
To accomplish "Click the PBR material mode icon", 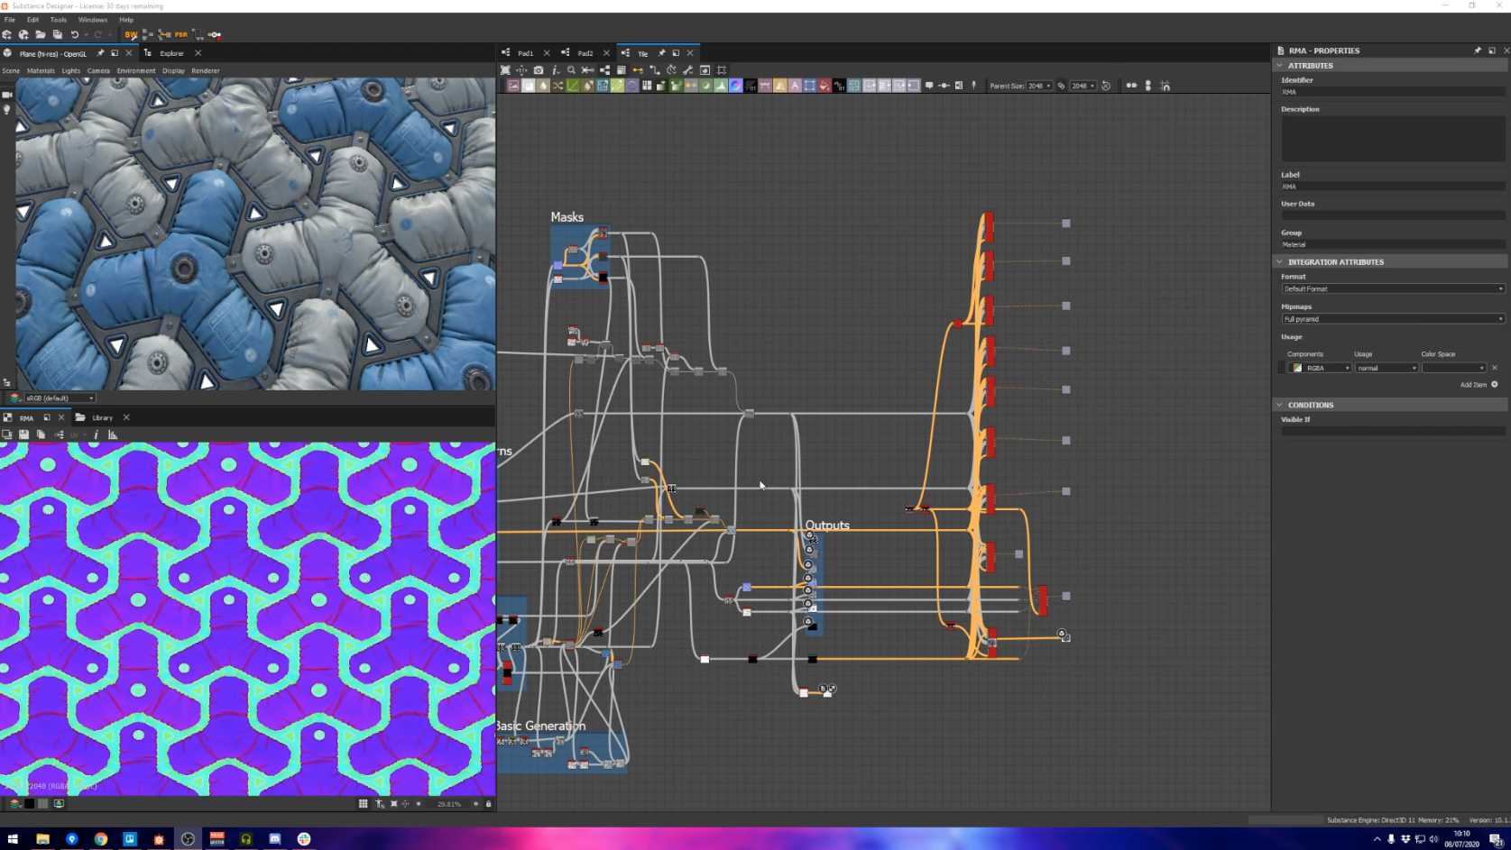I will pyautogui.click(x=180, y=35).
